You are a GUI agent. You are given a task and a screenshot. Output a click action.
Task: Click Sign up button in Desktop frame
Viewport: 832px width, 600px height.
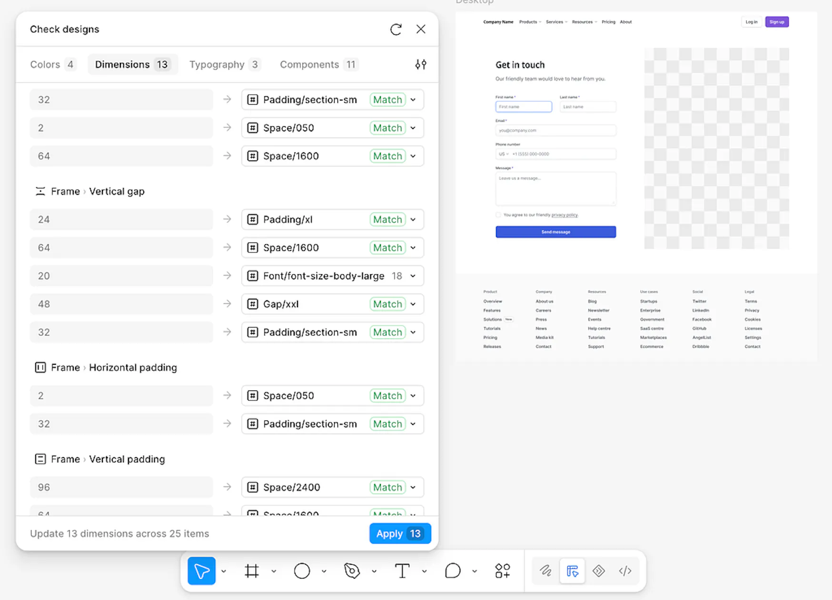(x=777, y=22)
